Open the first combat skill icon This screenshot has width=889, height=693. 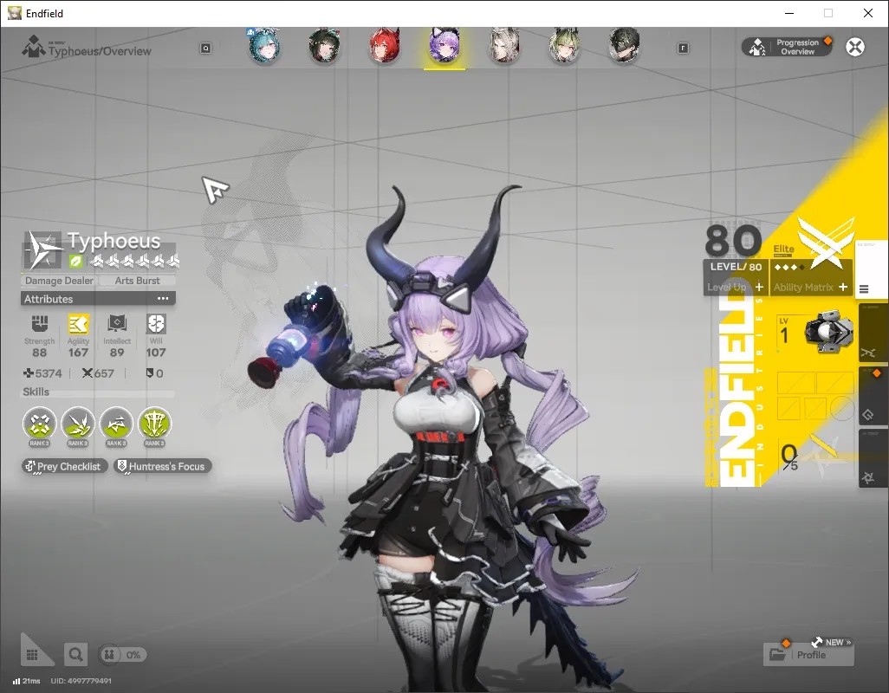point(39,424)
